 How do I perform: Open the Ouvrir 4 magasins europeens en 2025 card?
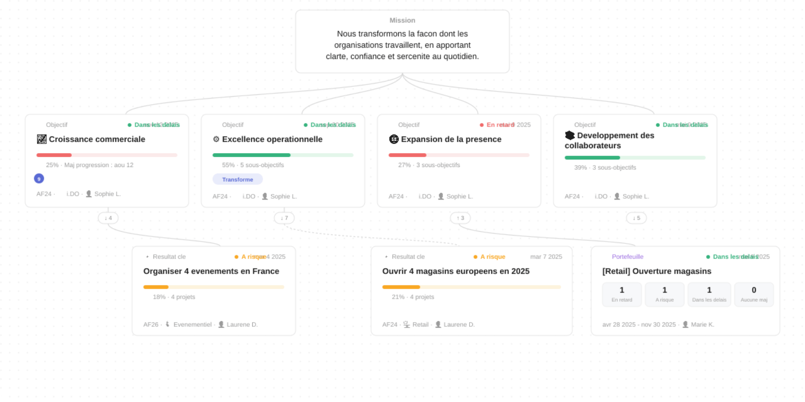471,291
